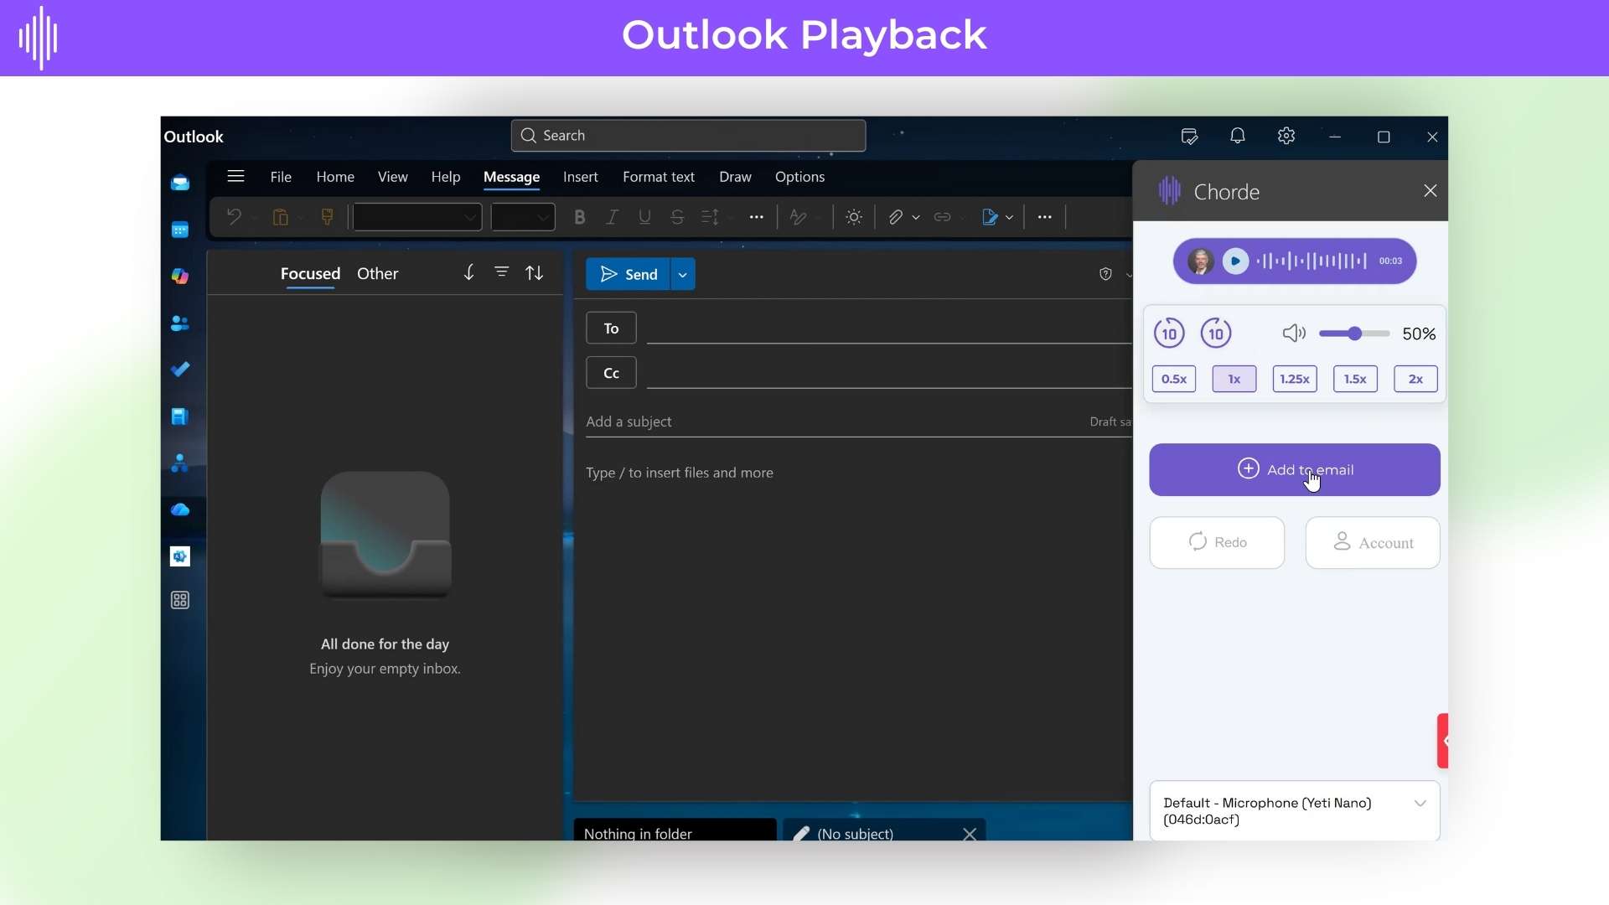Insert a hyperlink using the link icon
1609x905 pixels.
tap(941, 217)
